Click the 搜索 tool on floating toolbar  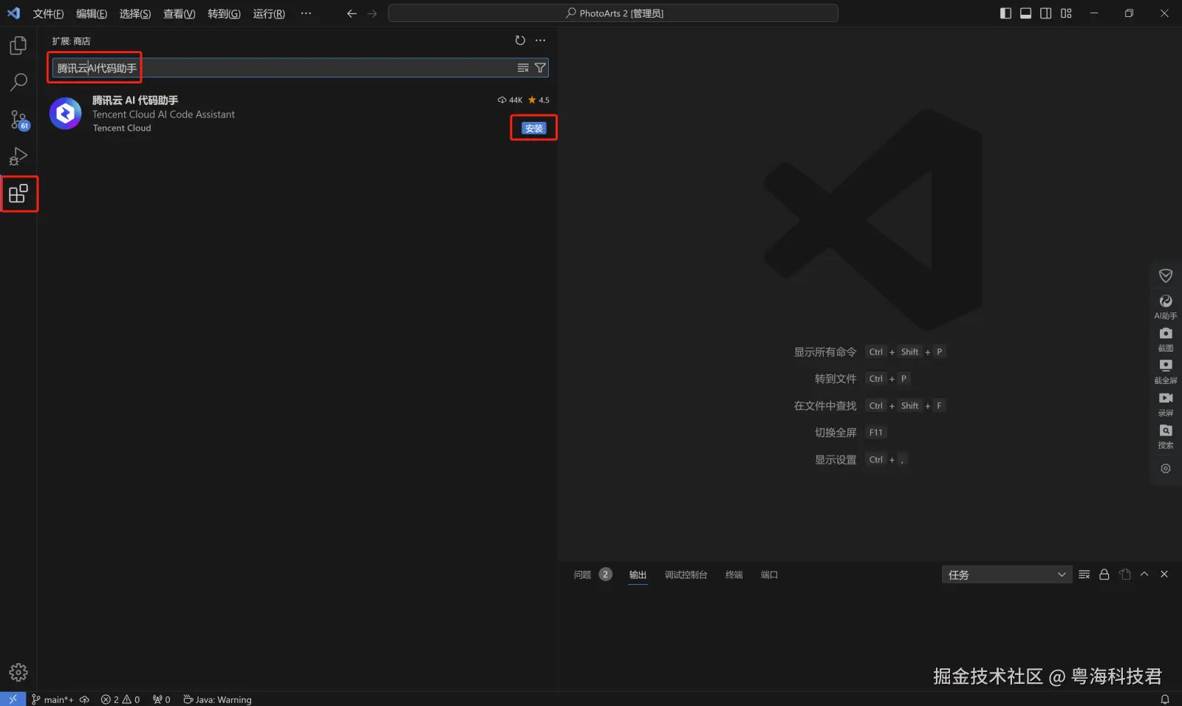[x=1166, y=436]
